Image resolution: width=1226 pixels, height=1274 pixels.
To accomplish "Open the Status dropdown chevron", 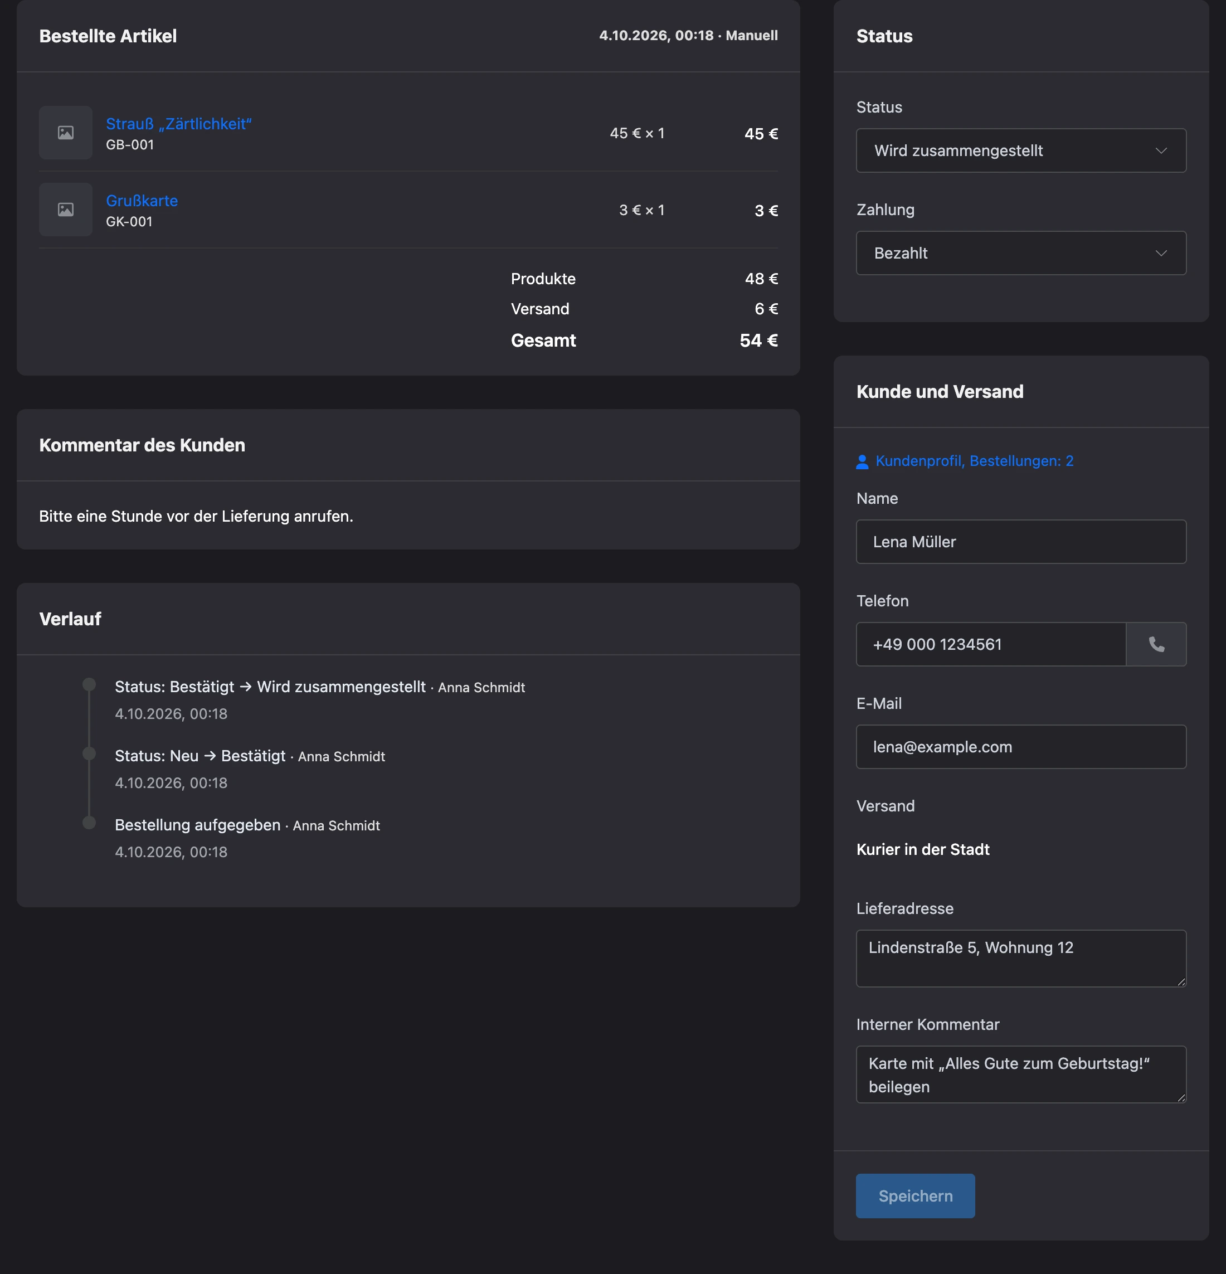I will 1161,151.
